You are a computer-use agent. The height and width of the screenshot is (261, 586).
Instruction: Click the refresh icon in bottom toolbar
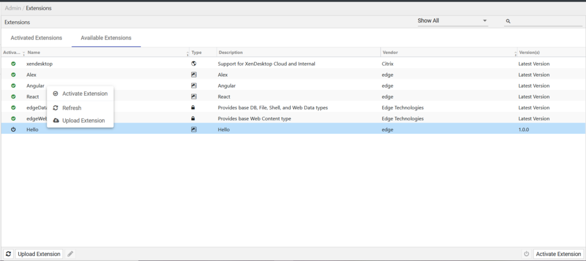click(x=9, y=254)
